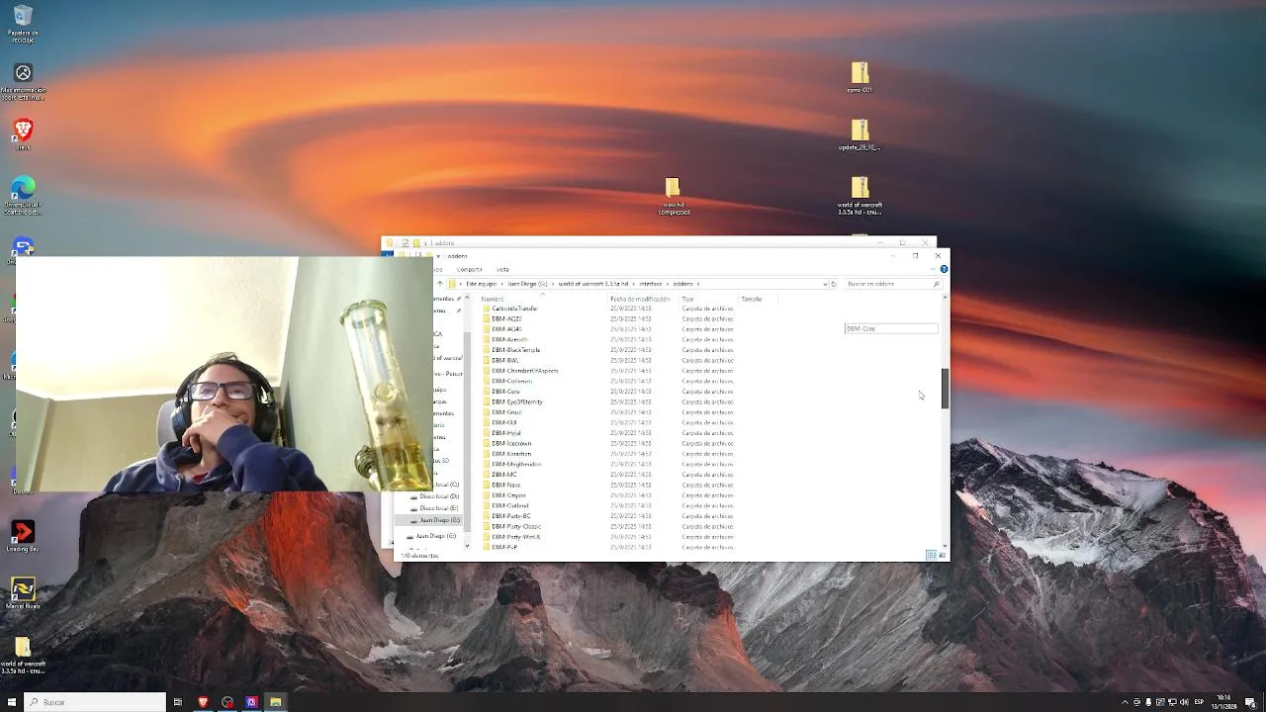
Task: Select world of warcraft 3.3.5a hd zip
Action: click(859, 196)
